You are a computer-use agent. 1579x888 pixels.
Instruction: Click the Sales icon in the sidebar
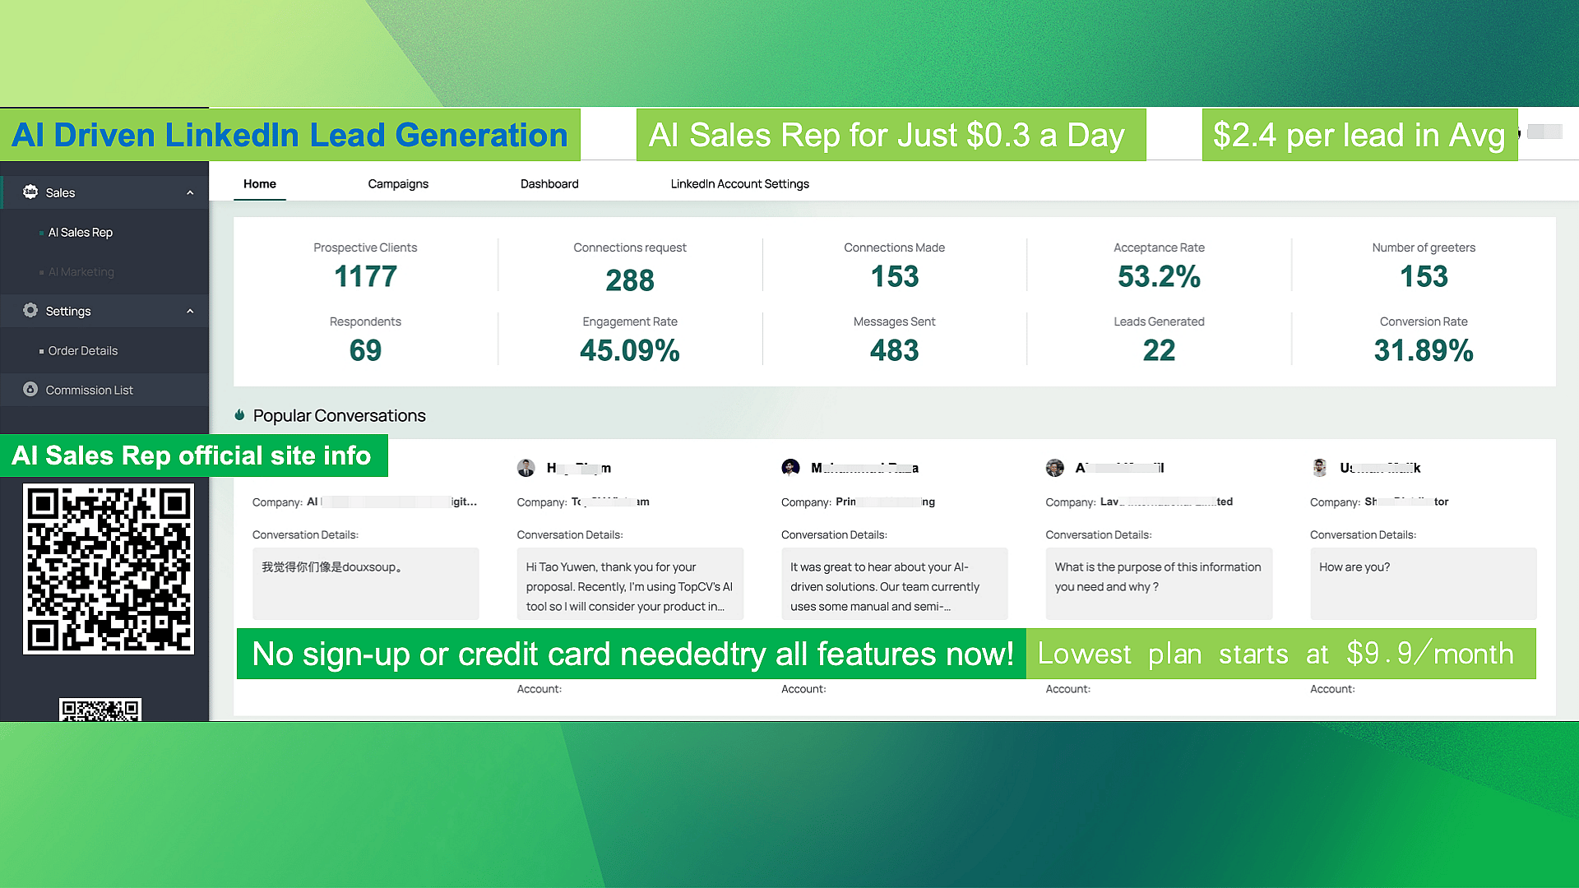(30, 192)
